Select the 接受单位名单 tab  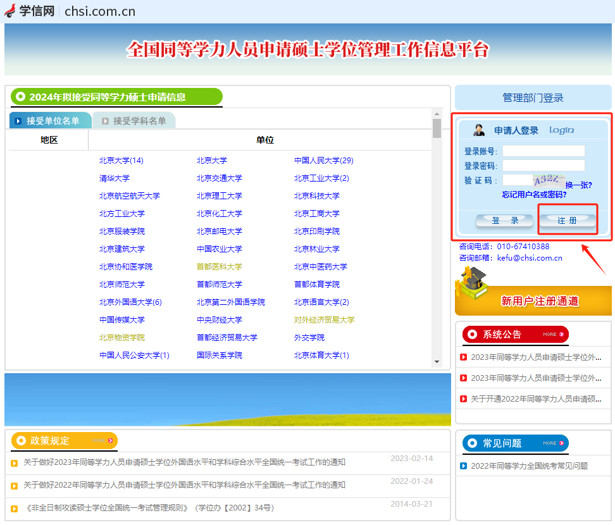point(51,121)
